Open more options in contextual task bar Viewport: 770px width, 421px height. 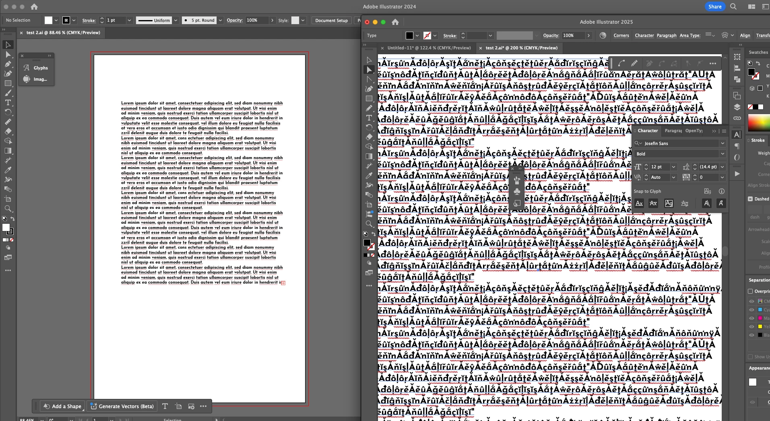(x=203, y=406)
